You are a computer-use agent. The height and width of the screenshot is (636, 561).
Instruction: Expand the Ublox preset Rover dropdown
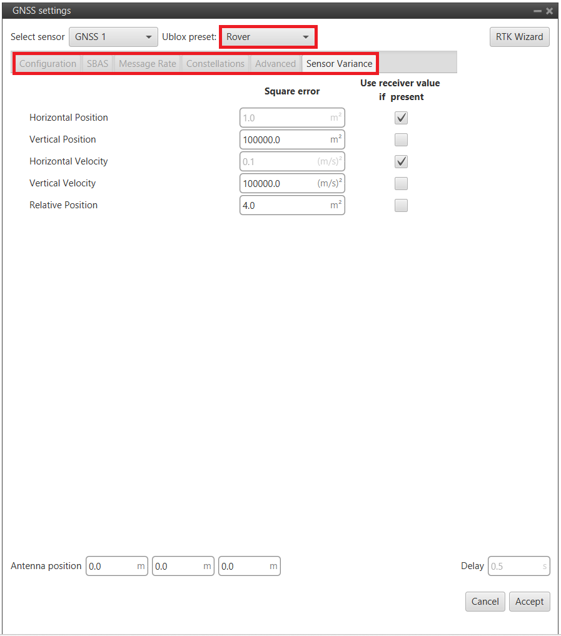pos(268,37)
